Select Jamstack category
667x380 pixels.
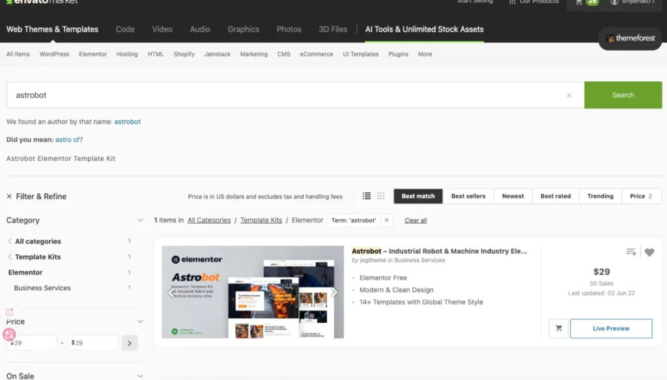[x=218, y=54]
